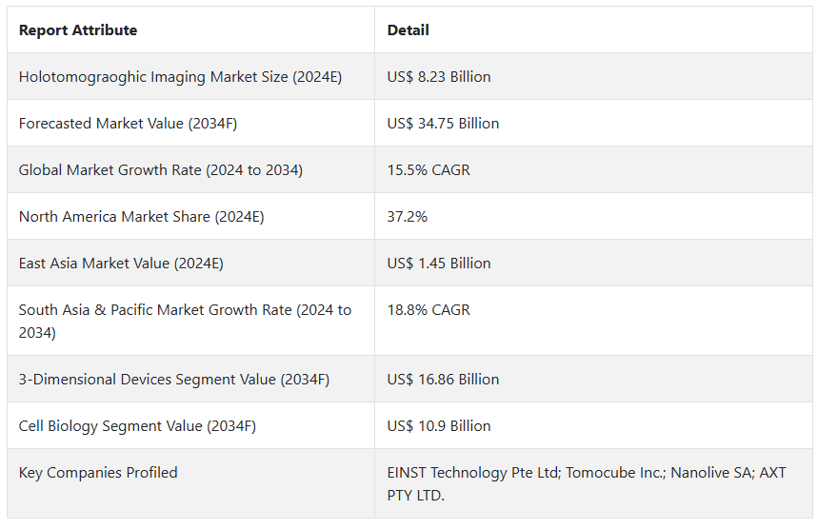Click the 'Detail' column header
The image size is (818, 529).
click(x=409, y=30)
